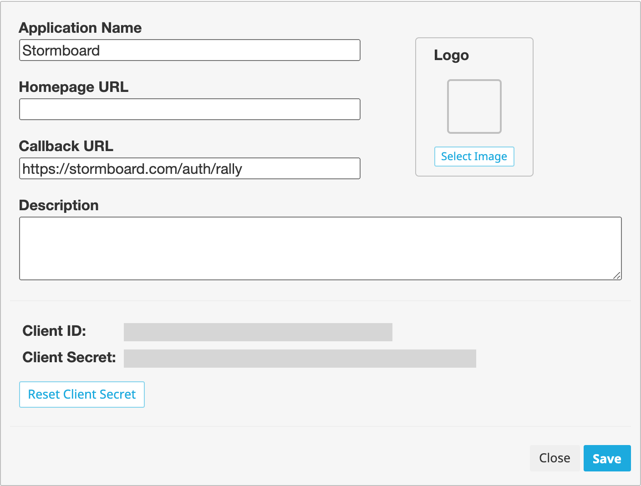The image size is (641, 486).
Task: Save the application settings
Action: click(x=607, y=458)
